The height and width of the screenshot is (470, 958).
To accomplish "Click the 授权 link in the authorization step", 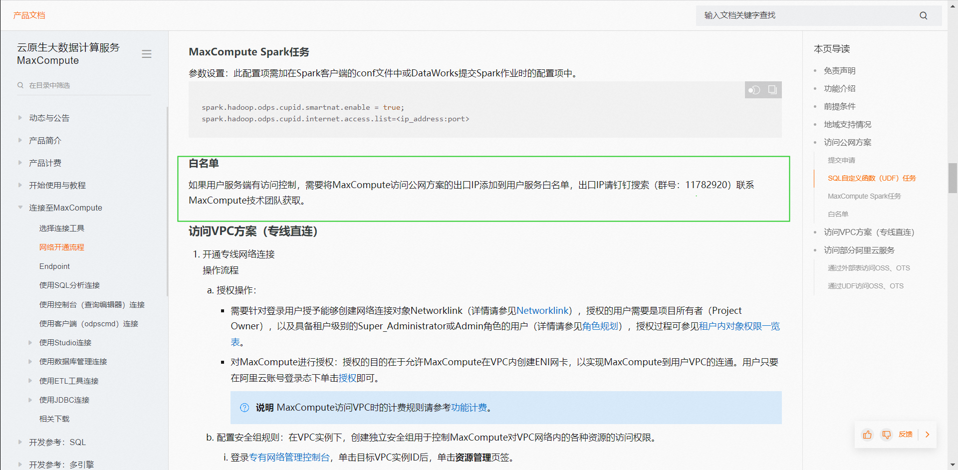I will [347, 378].
